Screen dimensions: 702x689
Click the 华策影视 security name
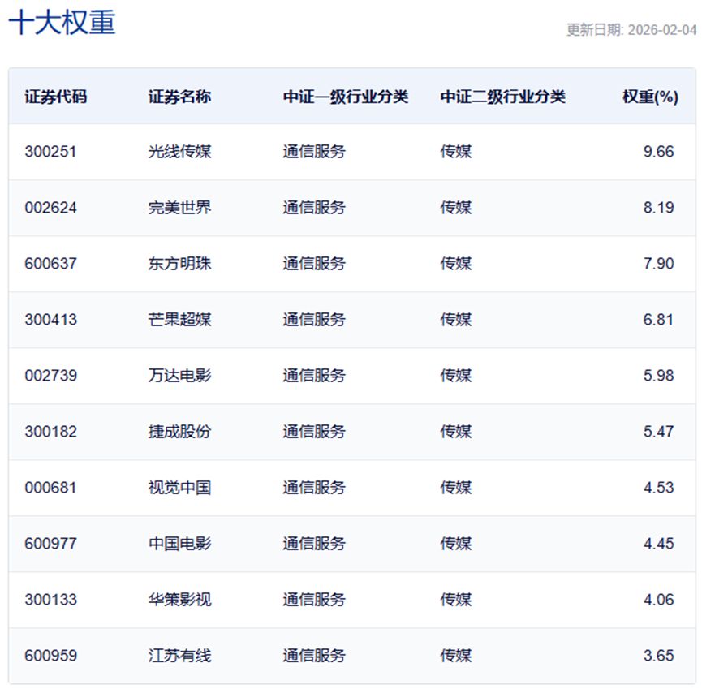tap(179, 600)
